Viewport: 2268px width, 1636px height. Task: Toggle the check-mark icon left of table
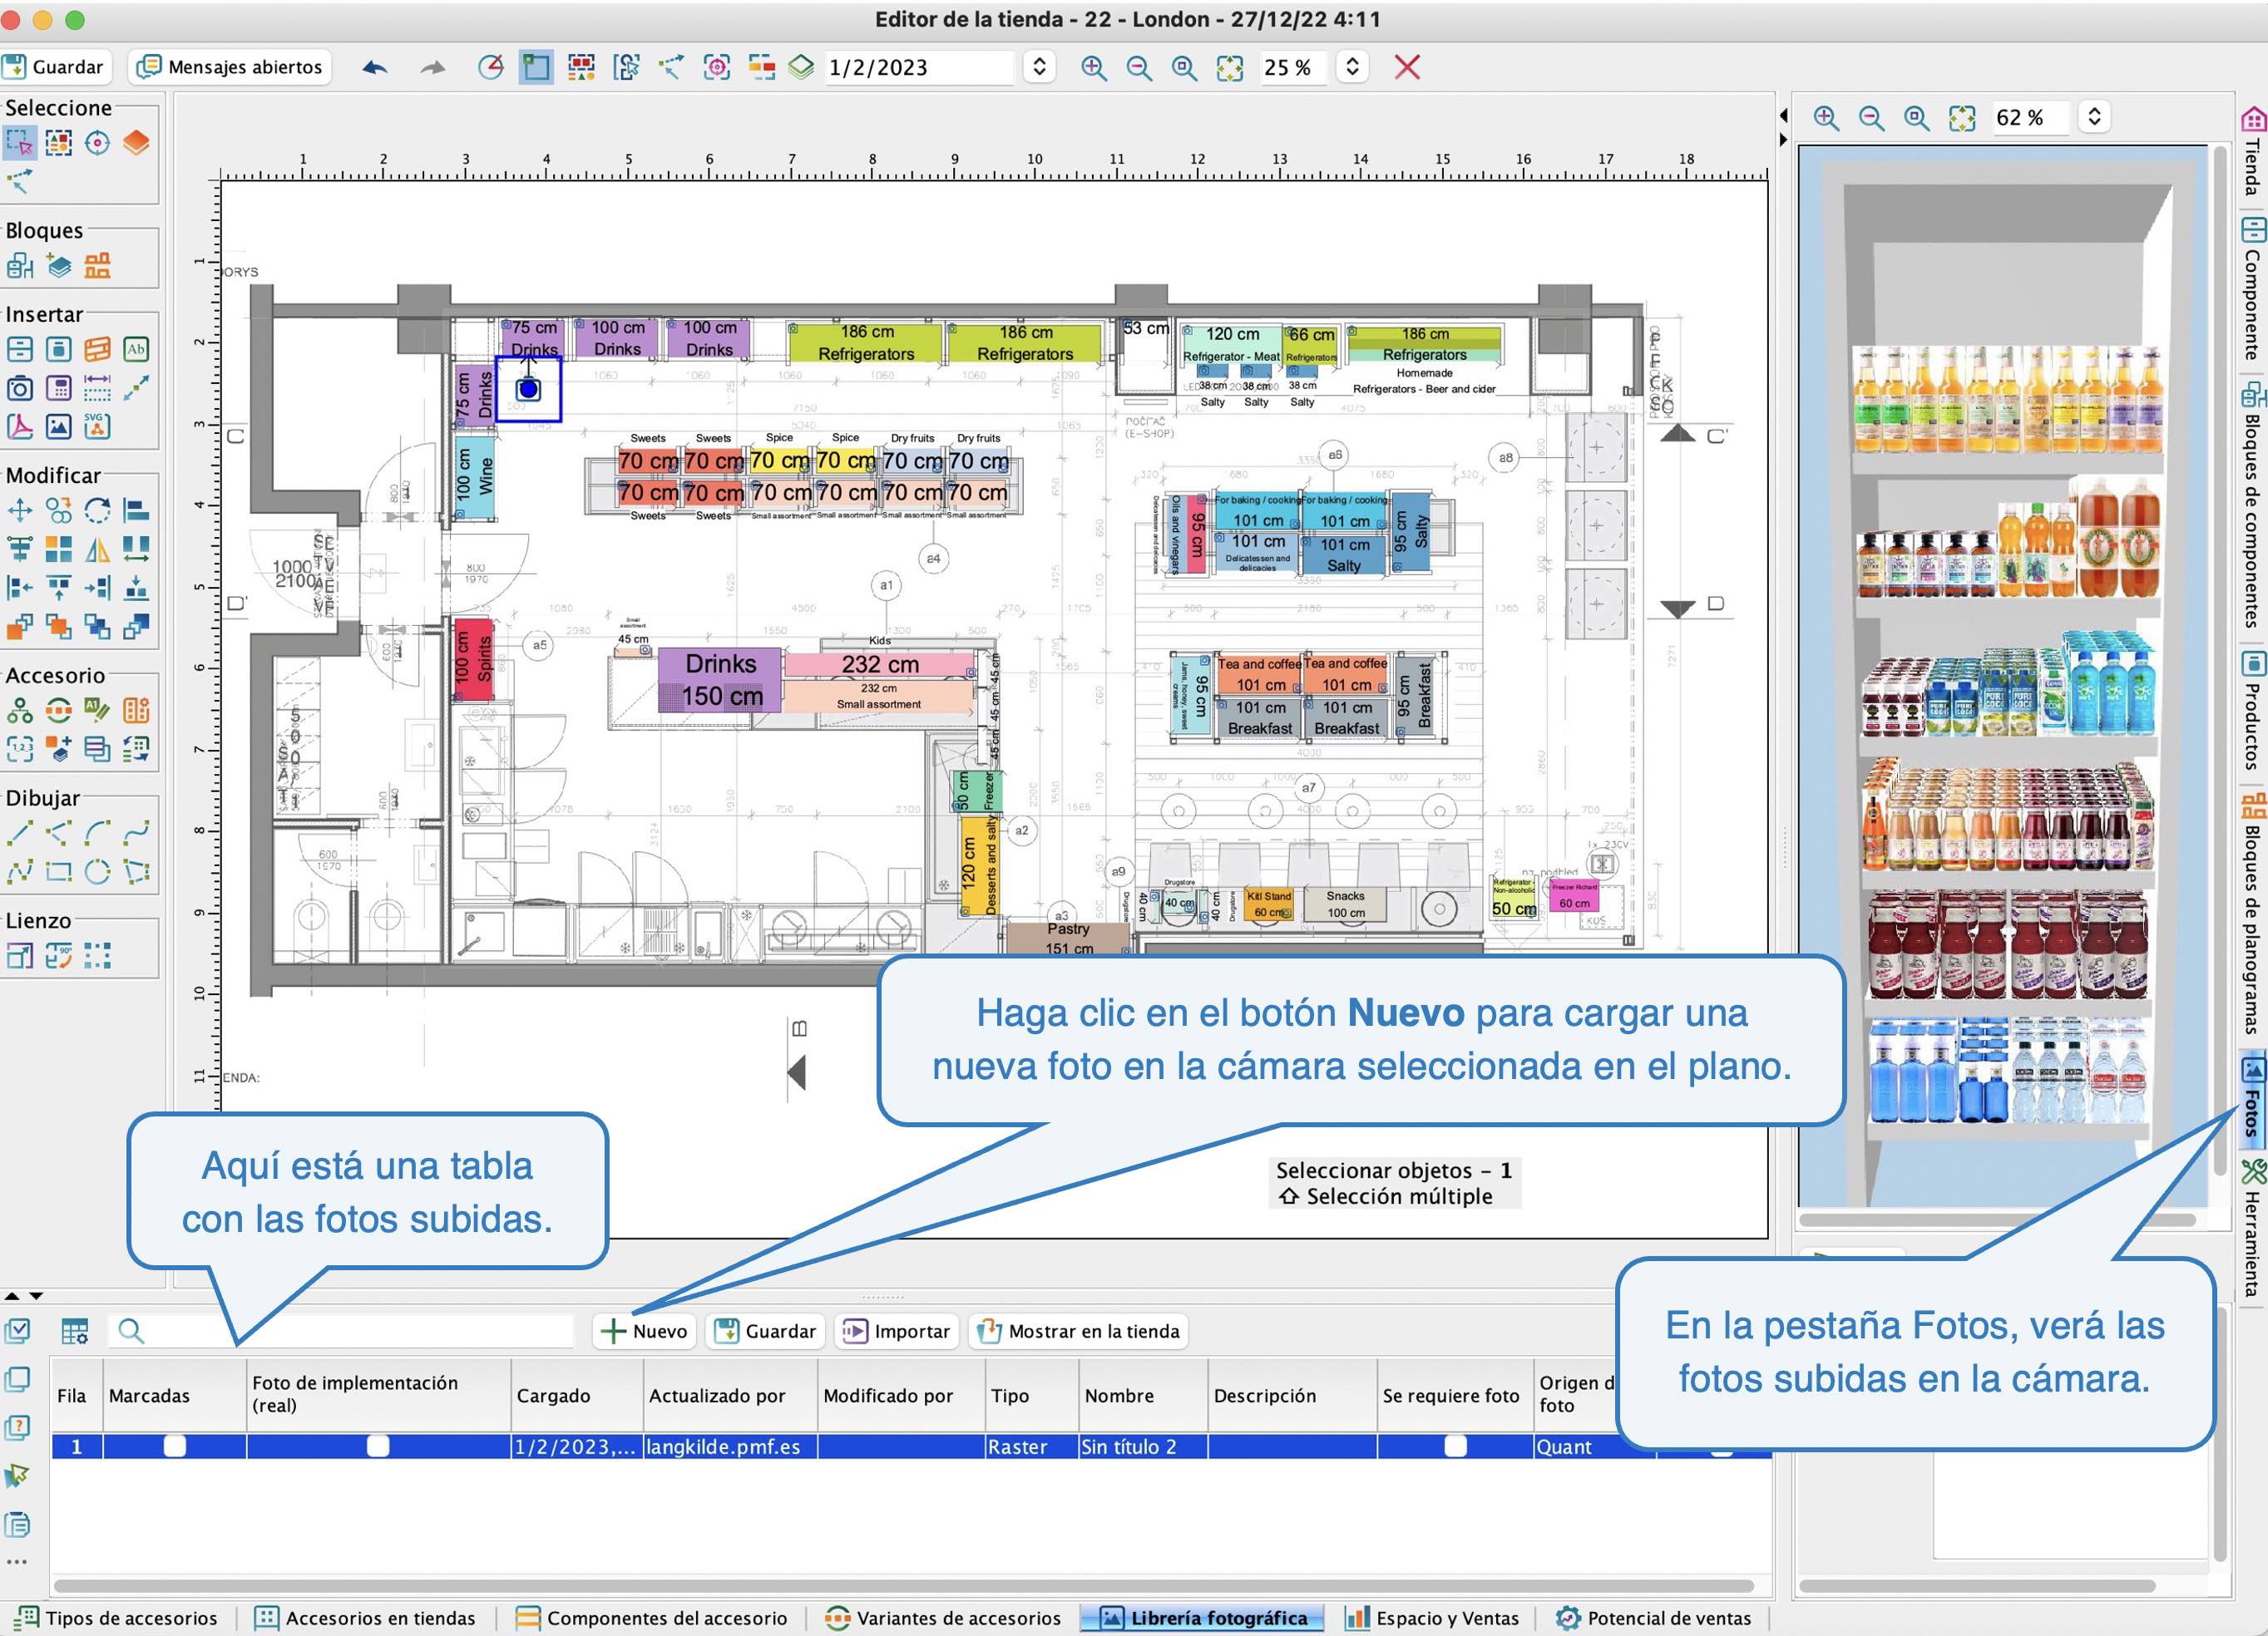point(18,1330)
